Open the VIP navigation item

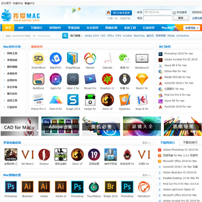pyautogui.click(x=21, y=27)
